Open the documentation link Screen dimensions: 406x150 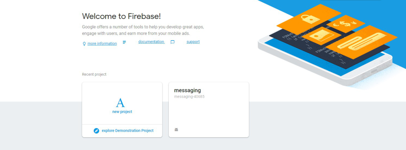tap(151, 42)
